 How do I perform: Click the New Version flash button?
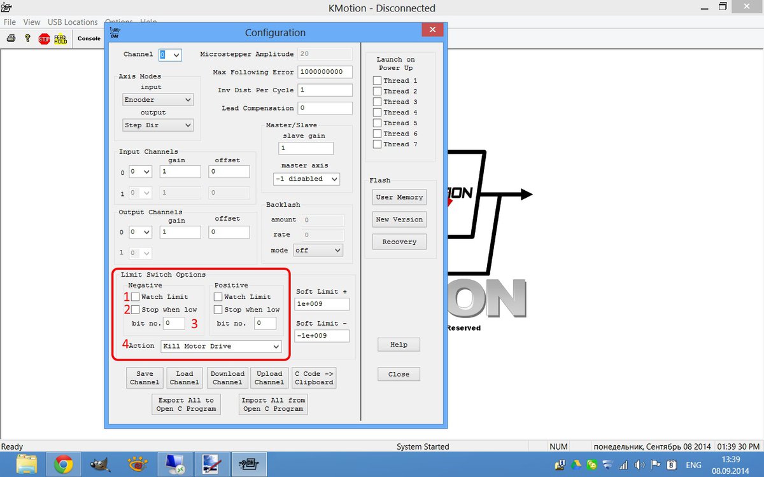point(399,219)
